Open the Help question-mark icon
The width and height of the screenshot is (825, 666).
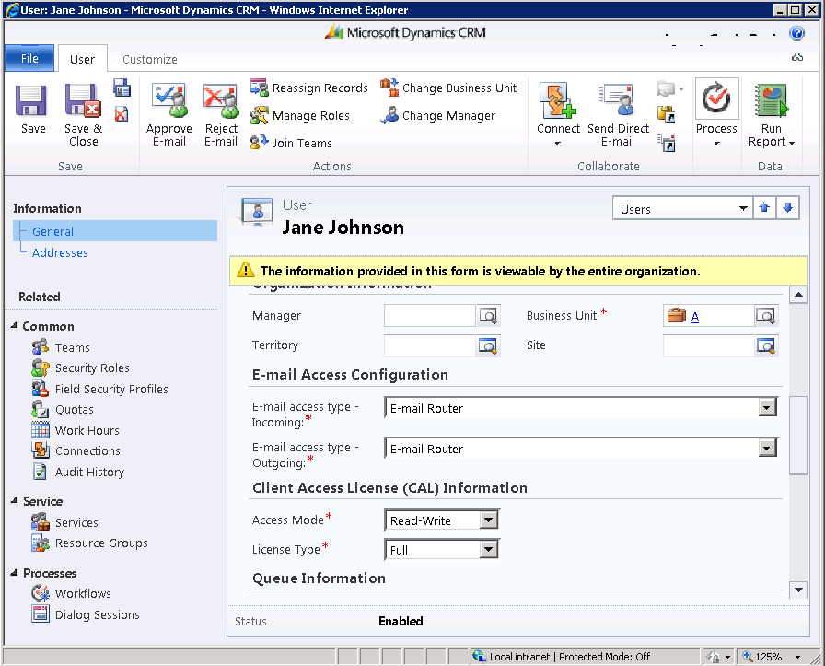[x=796, y=32]
